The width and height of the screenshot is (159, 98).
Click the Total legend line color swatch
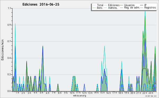coord(94,5)
